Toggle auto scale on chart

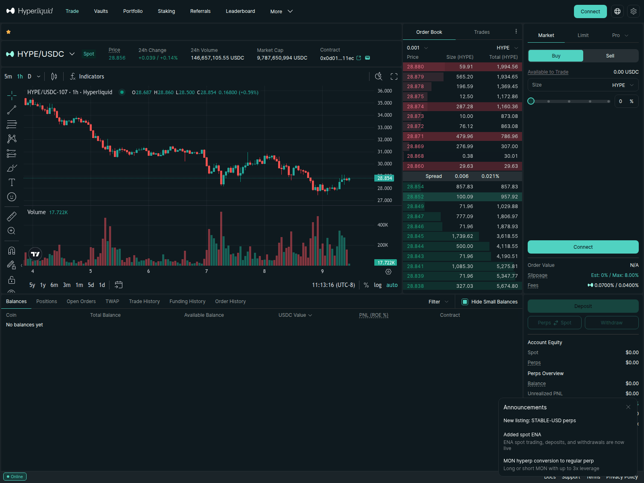(392, 285)
